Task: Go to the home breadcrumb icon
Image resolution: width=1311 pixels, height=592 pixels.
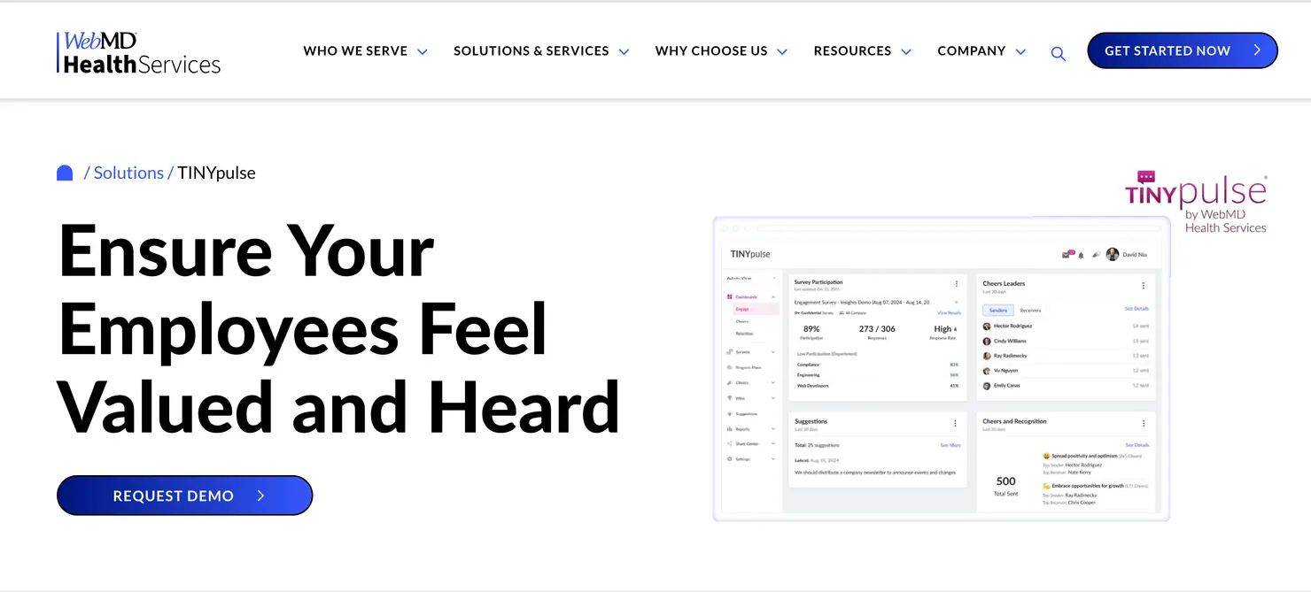Action: coord(65,173)
